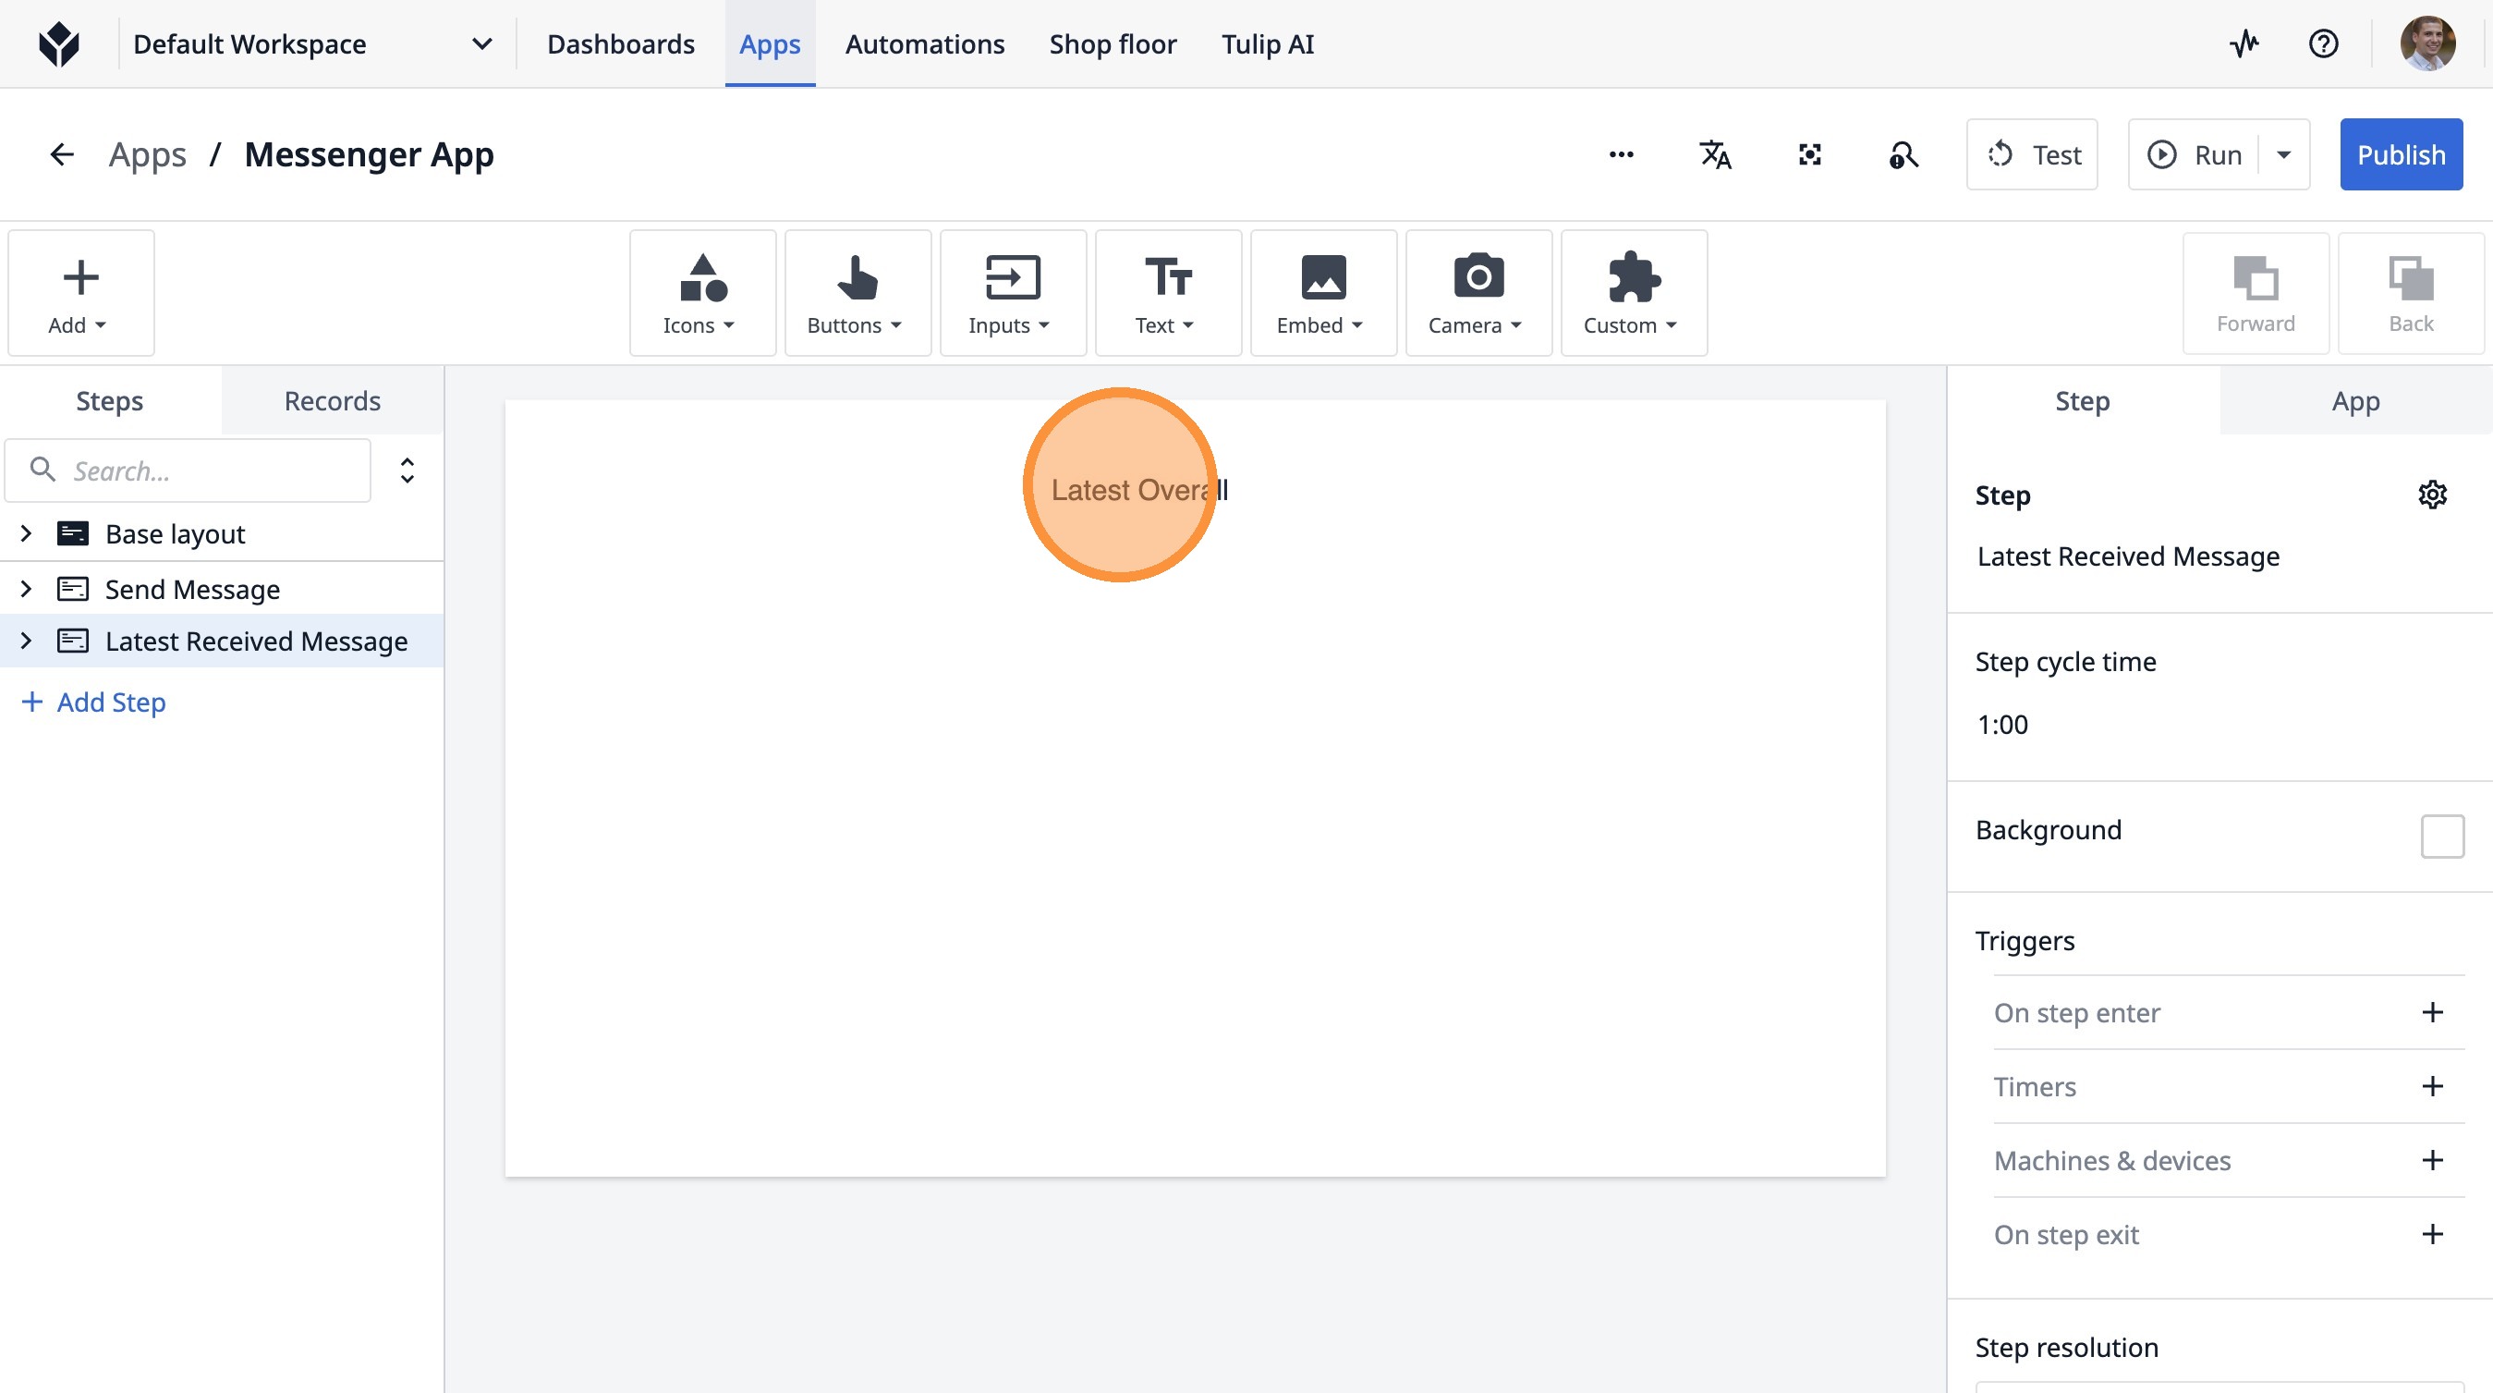Open the Camera widget menu

(x=1478, y=293)
